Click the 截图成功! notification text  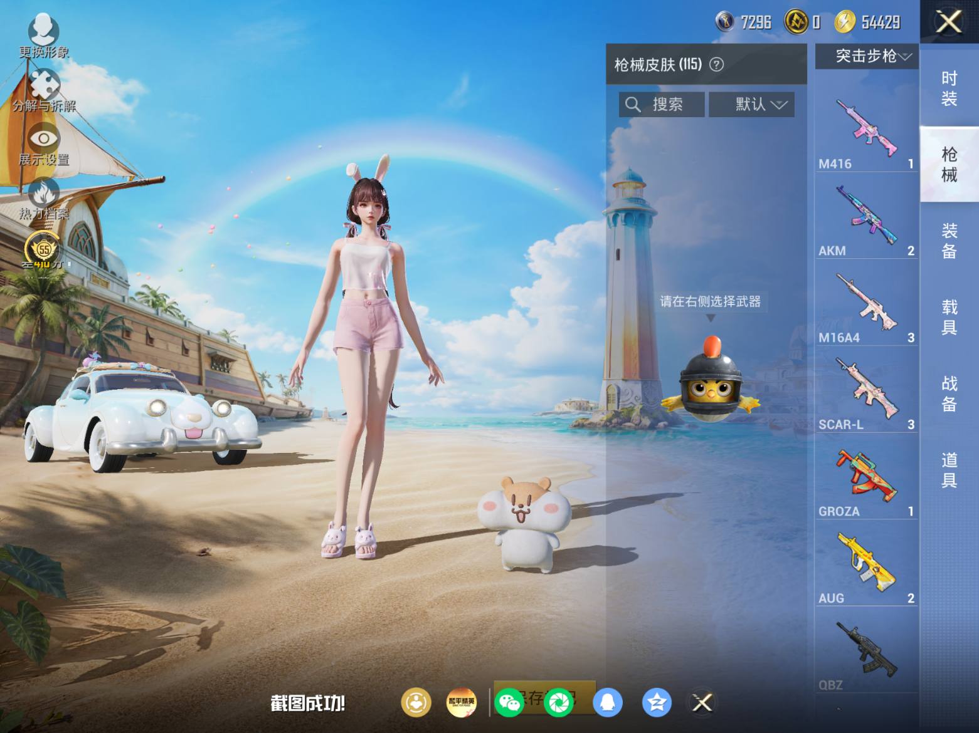tap(308, 704)
